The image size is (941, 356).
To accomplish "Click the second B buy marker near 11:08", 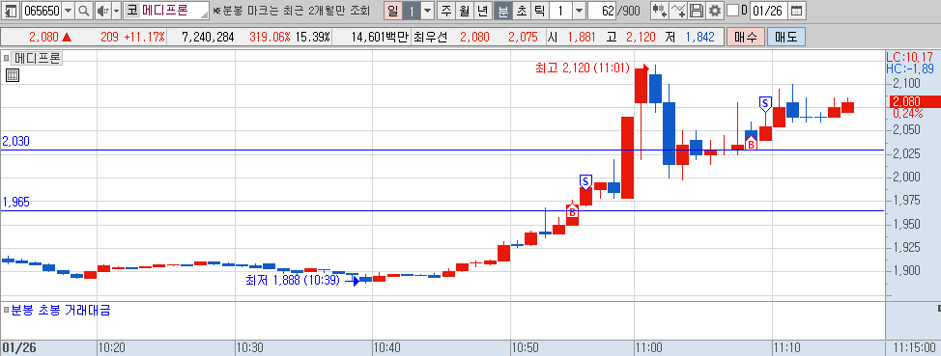I will [x=751, y=144].
